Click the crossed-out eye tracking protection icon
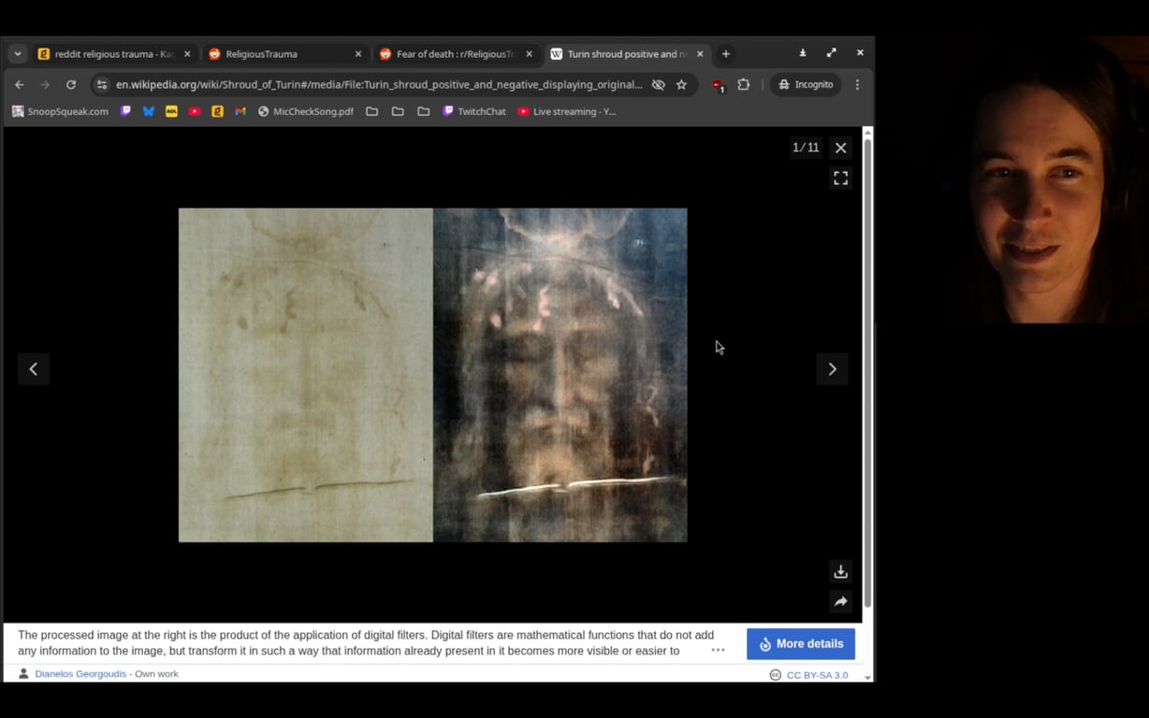Viewport: 1149px width, 718px height. tap(658, 84)
